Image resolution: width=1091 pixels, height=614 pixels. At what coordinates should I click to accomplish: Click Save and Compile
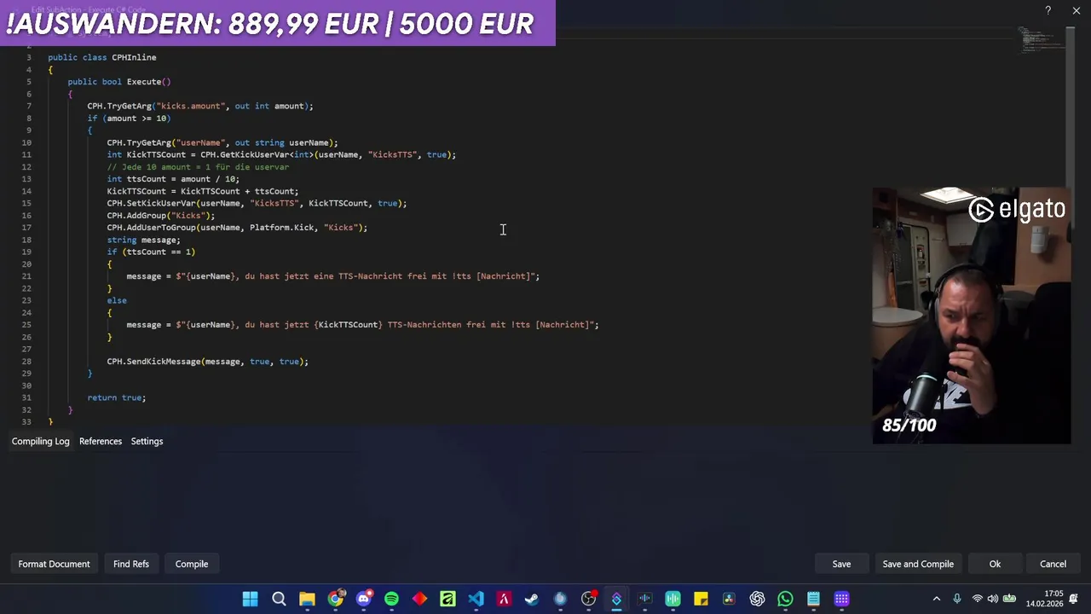pos(918,564)
